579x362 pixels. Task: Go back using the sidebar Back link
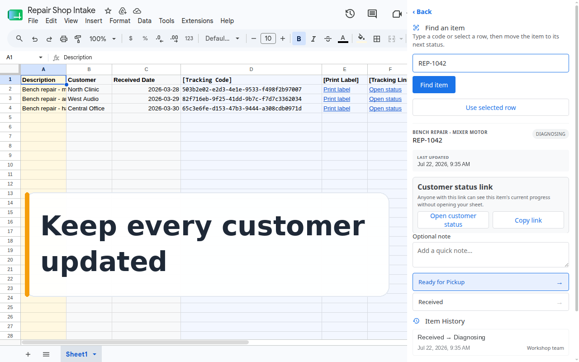pyautogui.click(x=422, y=12)
